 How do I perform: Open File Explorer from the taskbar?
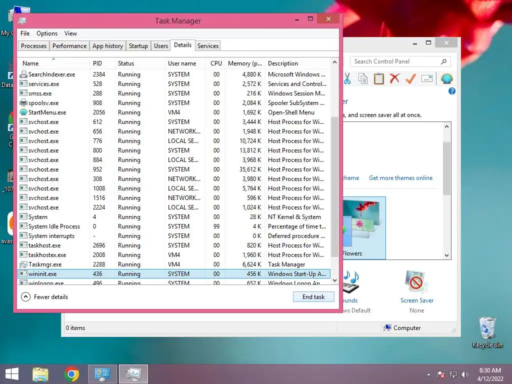click(x=40, y=374)
